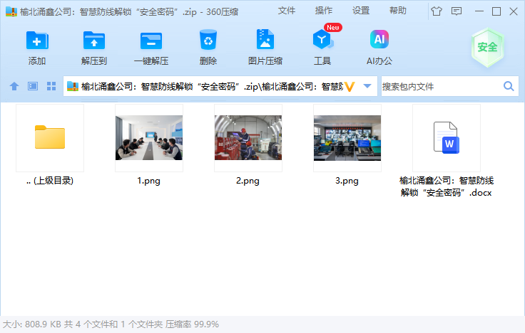Screen dimensions: 525x333
Task: Click the 搜索包内文件 search field
Action: tap(441, 86)
